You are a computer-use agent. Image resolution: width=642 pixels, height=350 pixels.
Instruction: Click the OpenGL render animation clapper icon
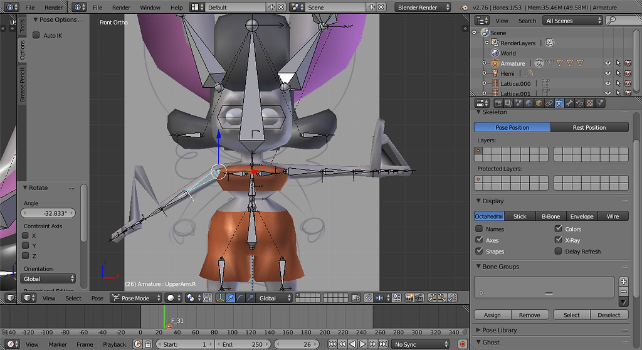[418, 298]
